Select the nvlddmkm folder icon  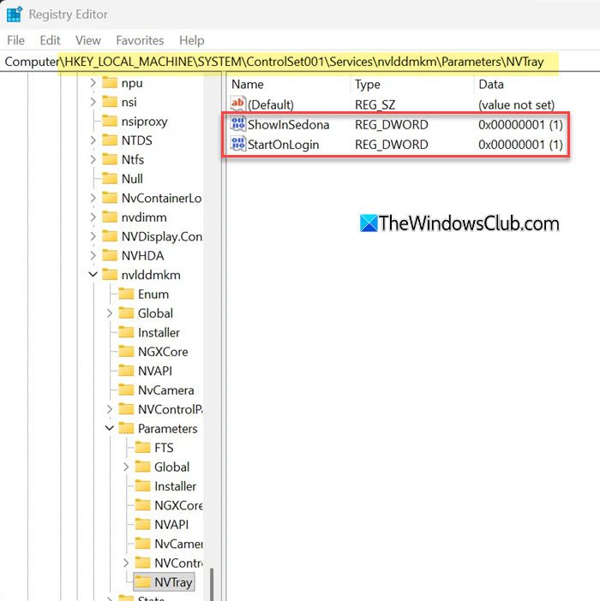(x=110, y=275)
